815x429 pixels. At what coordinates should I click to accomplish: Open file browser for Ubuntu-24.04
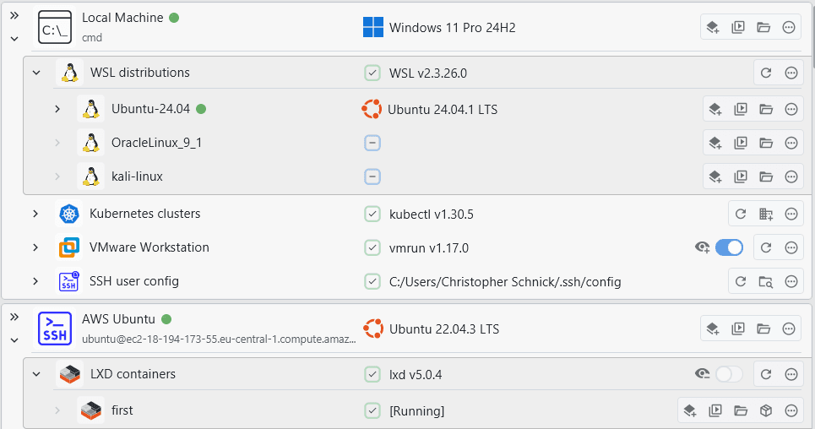(766, 109)
